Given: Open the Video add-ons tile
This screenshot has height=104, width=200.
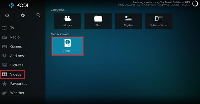Looking at the screenshot, I should point(159,21).
